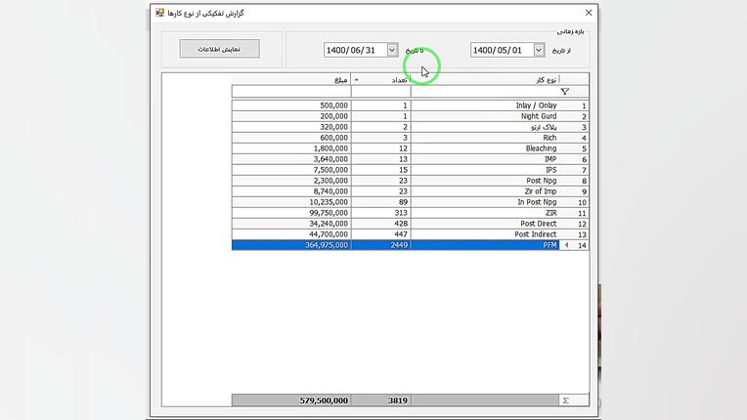The width and height of the screenshot is (747, 420).
Task: Click count cell 447
Action: pyautogui.click(x=380, y=234)
